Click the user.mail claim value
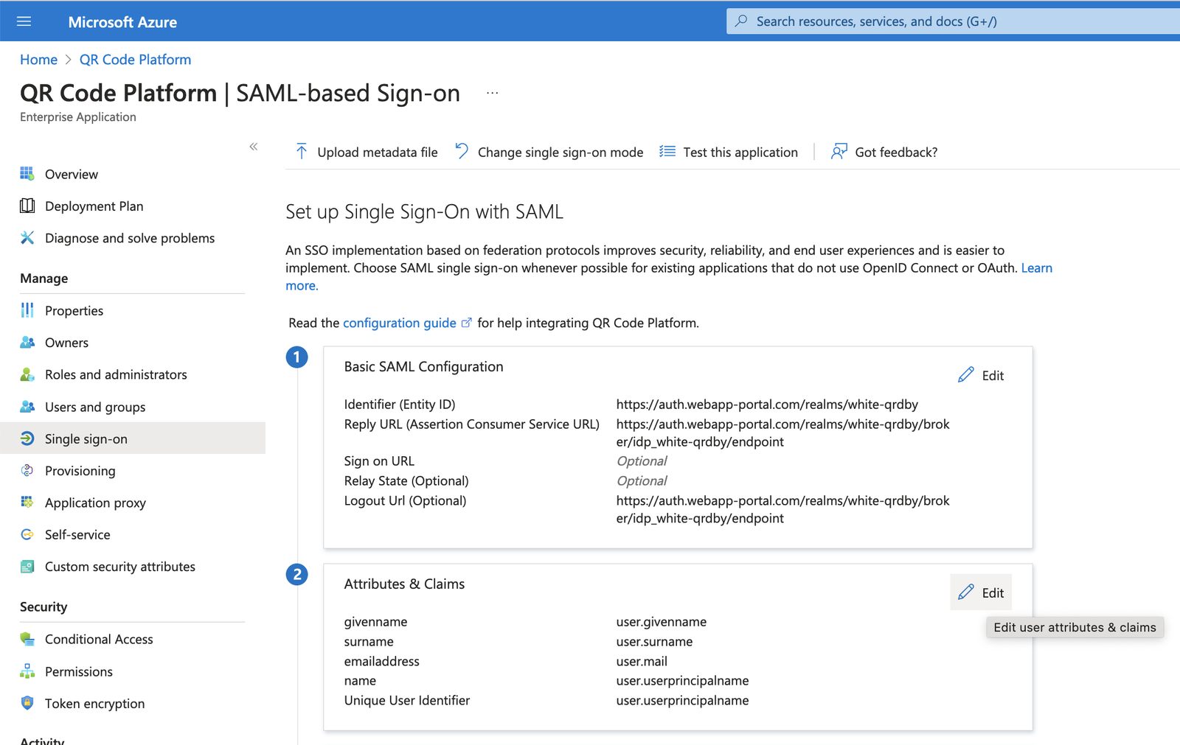The width and height of the screenshot is (1180, 745). (x=642, y=662)
